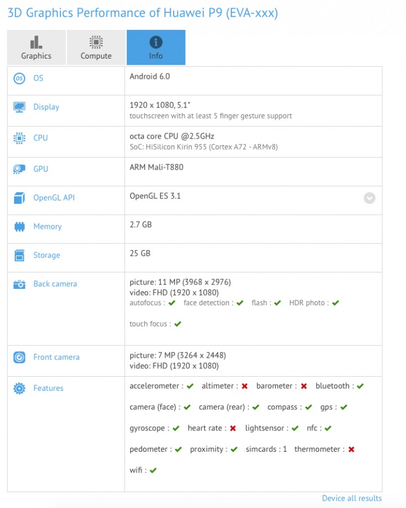Click the 2.7 GB memory value
This screenshot has height=508, width=406.
pyautogui.click(x=141, y=225)
